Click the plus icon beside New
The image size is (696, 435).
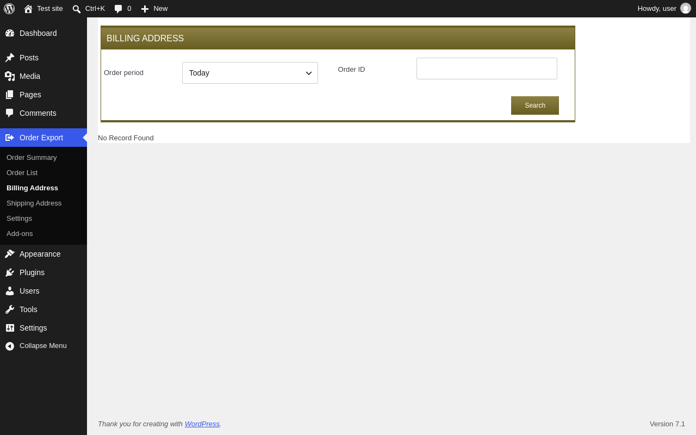(145, 9)
